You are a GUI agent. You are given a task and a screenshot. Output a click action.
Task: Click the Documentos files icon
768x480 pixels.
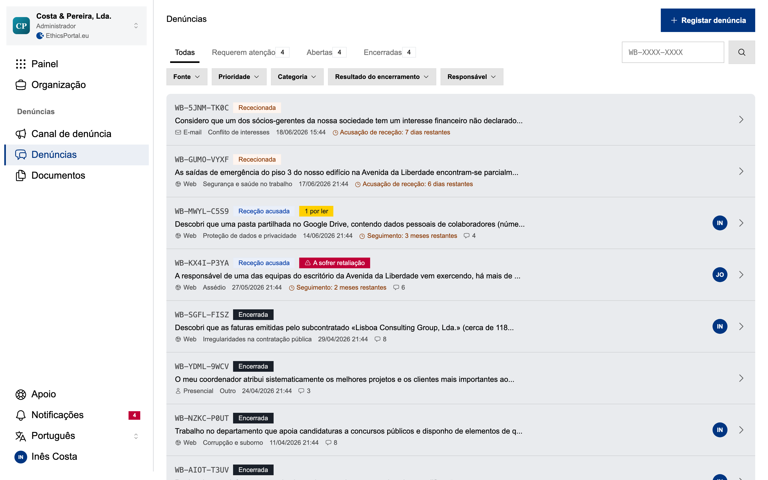tap(21, 175)
